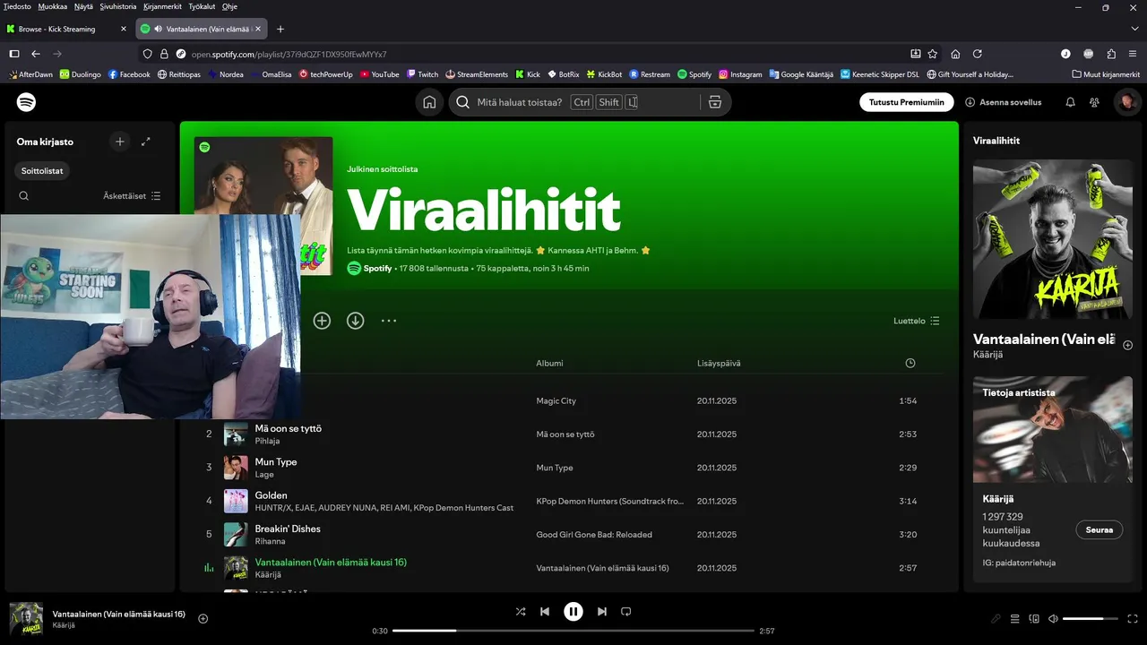Create new playlist with plus icon
The image size is (1147, 645).
point(120,142)
